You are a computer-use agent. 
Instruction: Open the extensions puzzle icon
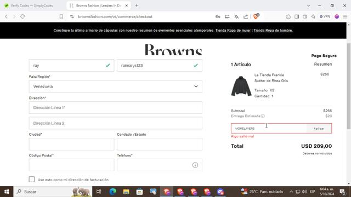288,16
